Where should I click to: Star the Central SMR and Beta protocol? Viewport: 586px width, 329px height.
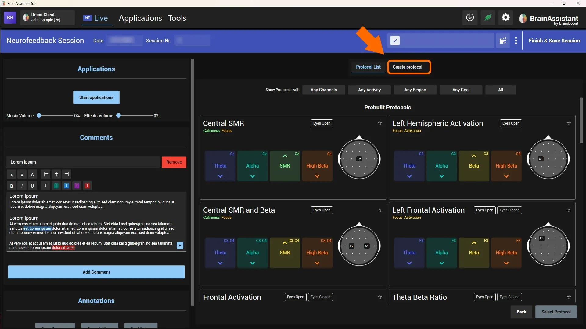click(380, 210)
